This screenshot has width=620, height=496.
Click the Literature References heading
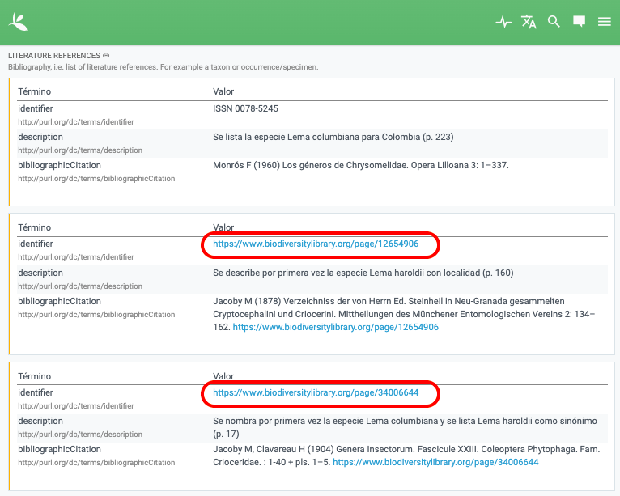(x=54, y=56)
